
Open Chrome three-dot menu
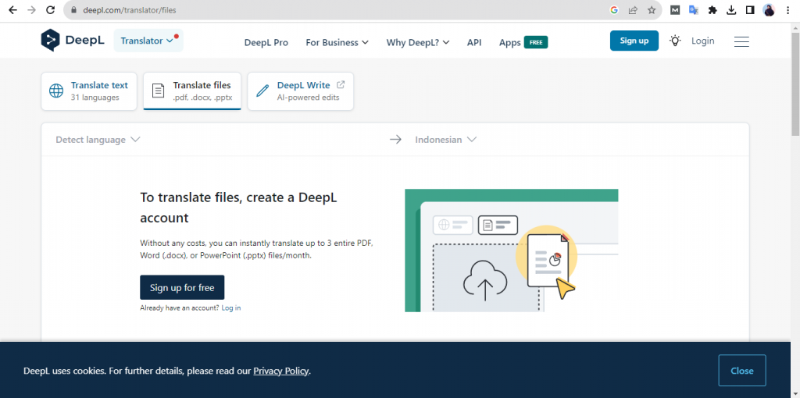tap(788, 9)
